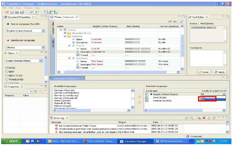Click the export log icon in Error Log
The width and height of the screenshot is (233, 146).
pos(187,118)
